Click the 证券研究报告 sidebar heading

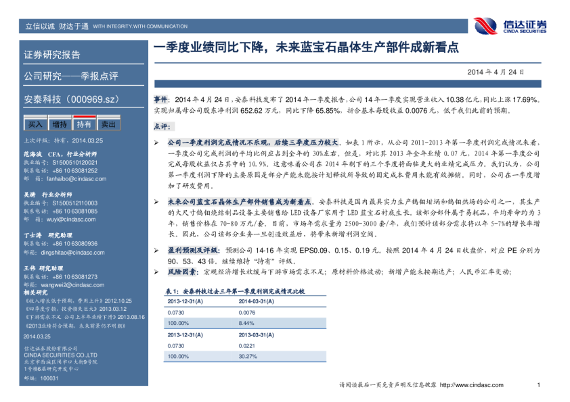52,55
